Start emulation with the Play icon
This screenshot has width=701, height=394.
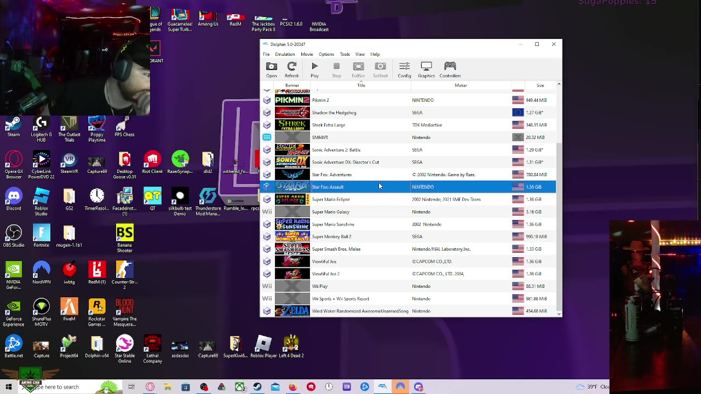tap(314, 69)
